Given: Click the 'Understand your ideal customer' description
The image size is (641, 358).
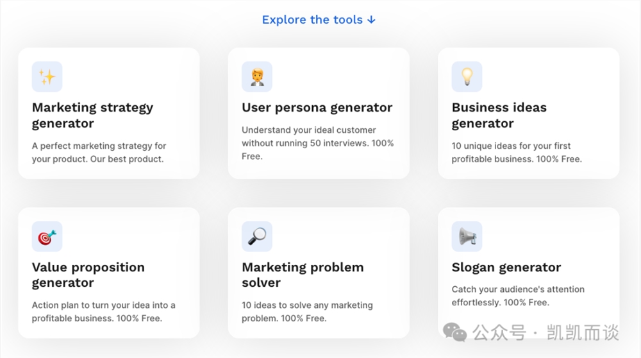Looking at the screenshot, I should [317, 142].
